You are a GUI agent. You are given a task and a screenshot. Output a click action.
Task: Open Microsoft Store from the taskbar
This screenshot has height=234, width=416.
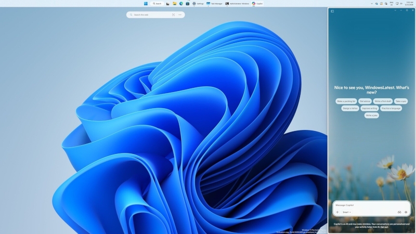(188, 4)
